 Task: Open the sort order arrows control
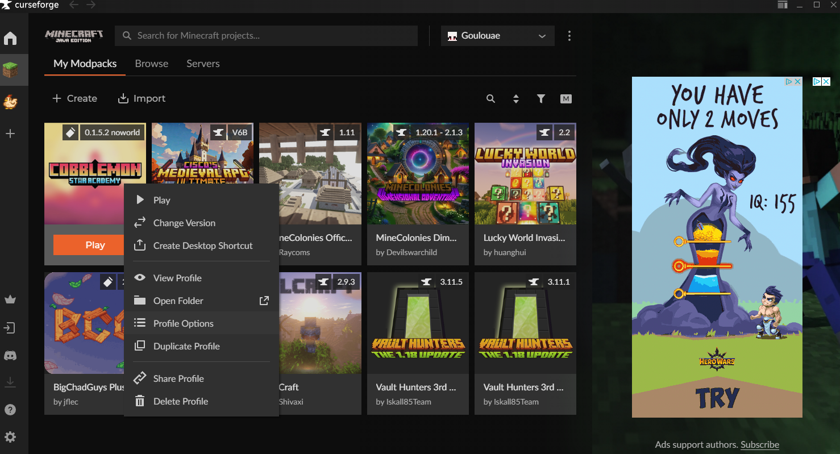(516, 99)
